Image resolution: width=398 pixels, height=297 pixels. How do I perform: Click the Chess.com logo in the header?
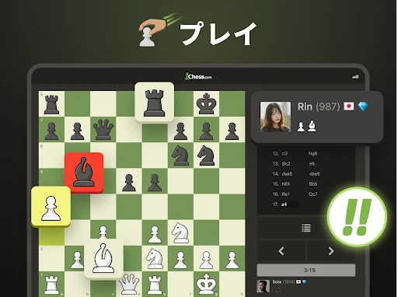(x=198, y=76)
